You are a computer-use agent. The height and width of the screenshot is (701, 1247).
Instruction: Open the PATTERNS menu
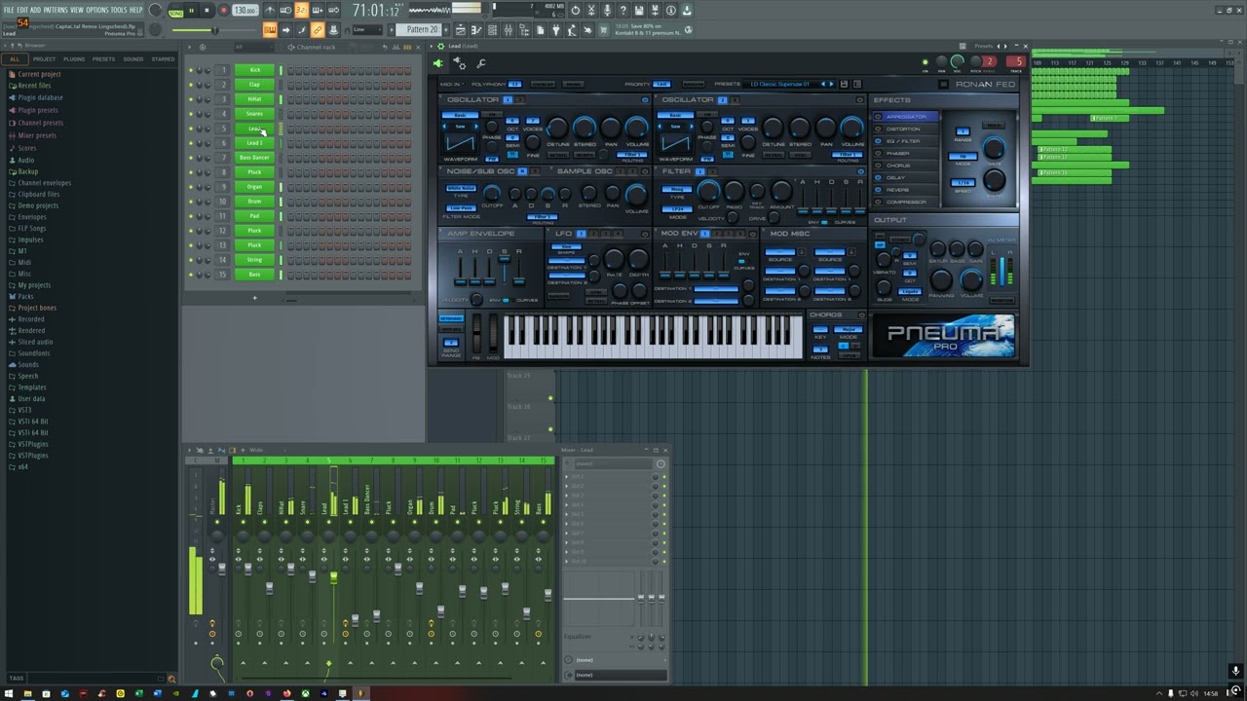pyautogui.click(x=56, y=10)
